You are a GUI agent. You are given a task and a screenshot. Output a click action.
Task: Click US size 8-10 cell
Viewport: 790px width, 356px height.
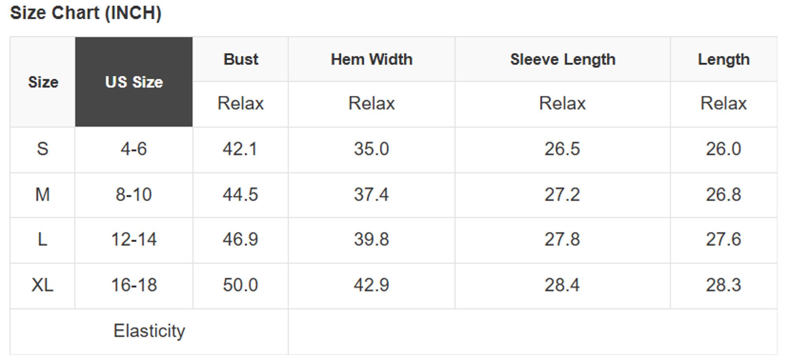pos(134,195)
